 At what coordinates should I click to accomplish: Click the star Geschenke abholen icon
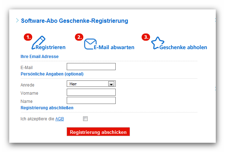[x=157, y=43]
